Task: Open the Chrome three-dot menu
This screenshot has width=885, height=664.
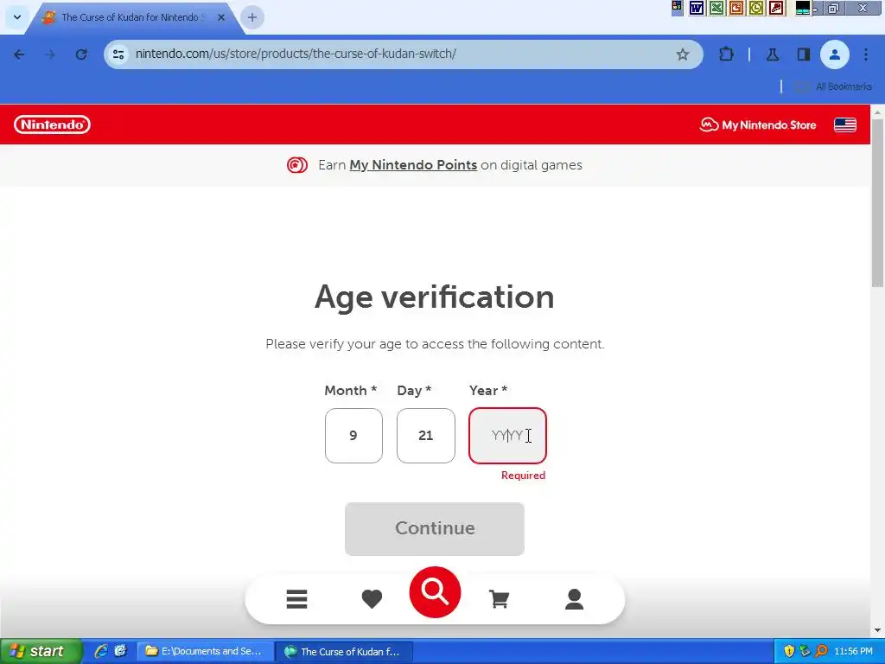Action: point(866,54)
